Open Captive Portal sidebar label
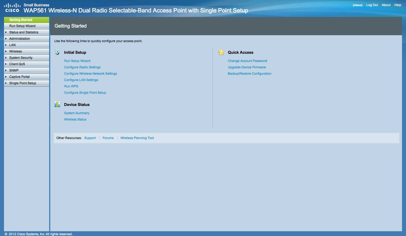The height and width of the screenshot is (236, 406). [19, 77]
